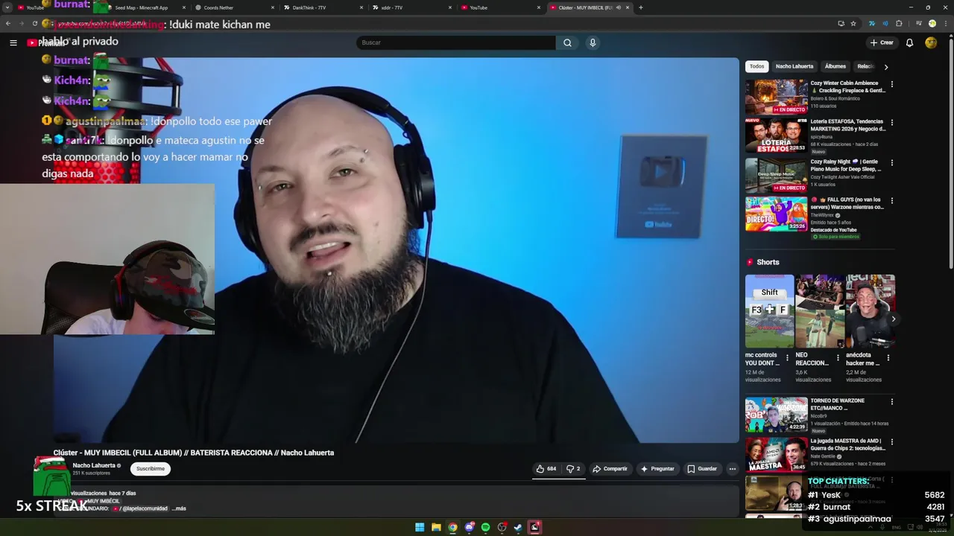Click the Compartir share button

tap(610, 469)
